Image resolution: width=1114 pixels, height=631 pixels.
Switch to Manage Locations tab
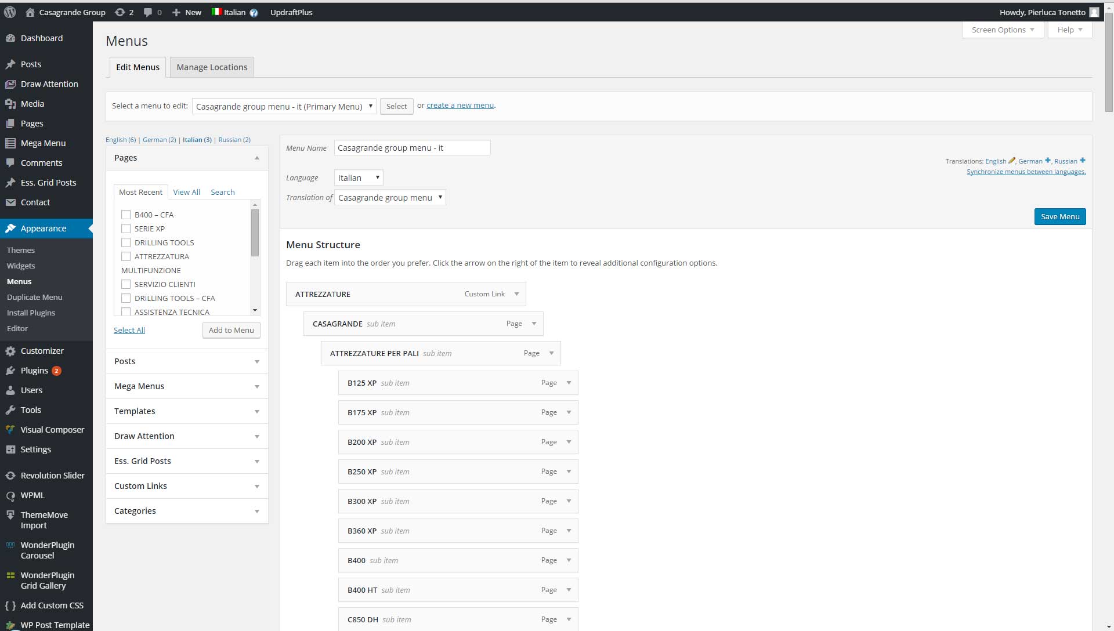(x=212, y=67)
